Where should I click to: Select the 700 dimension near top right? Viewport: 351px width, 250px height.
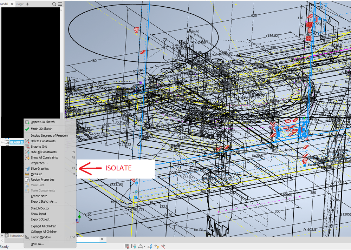(320, 7)
